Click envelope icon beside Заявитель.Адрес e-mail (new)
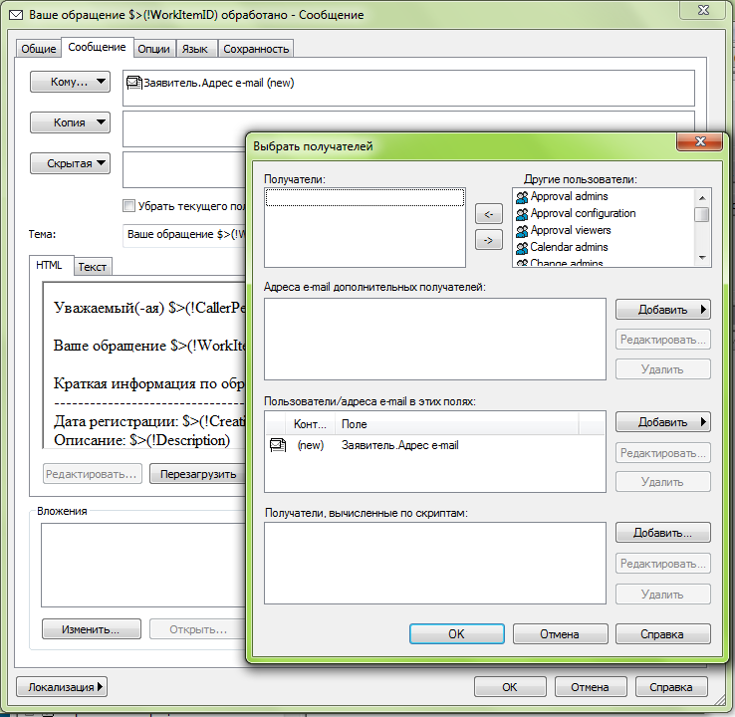This screenshot has width=735, height=717. [x=134, y=83]
